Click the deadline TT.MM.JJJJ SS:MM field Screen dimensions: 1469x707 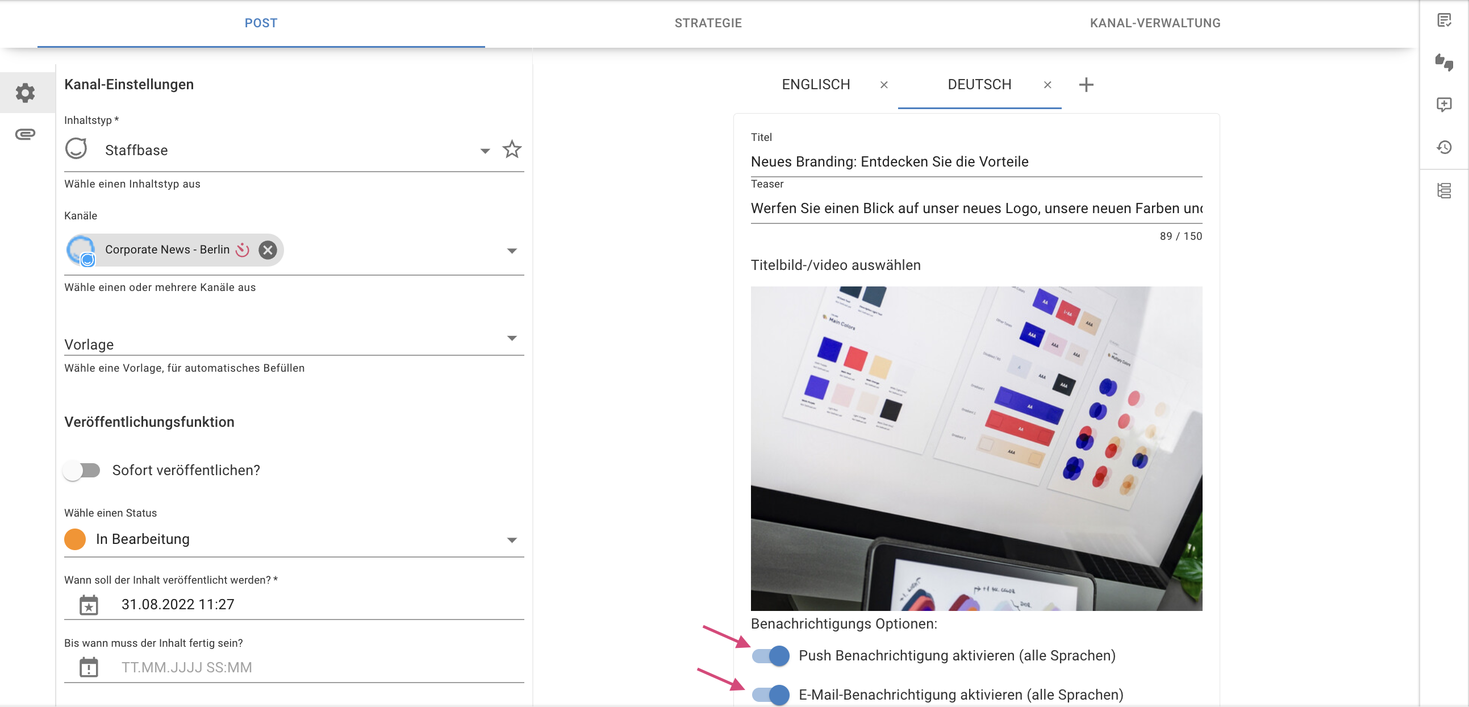tap(294, 667)
